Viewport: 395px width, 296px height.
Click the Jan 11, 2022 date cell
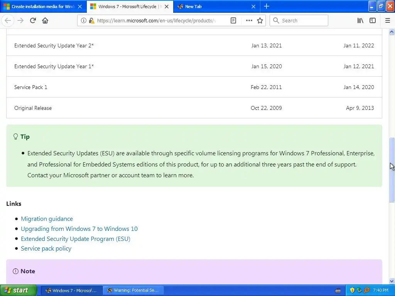tap(359, 45)
